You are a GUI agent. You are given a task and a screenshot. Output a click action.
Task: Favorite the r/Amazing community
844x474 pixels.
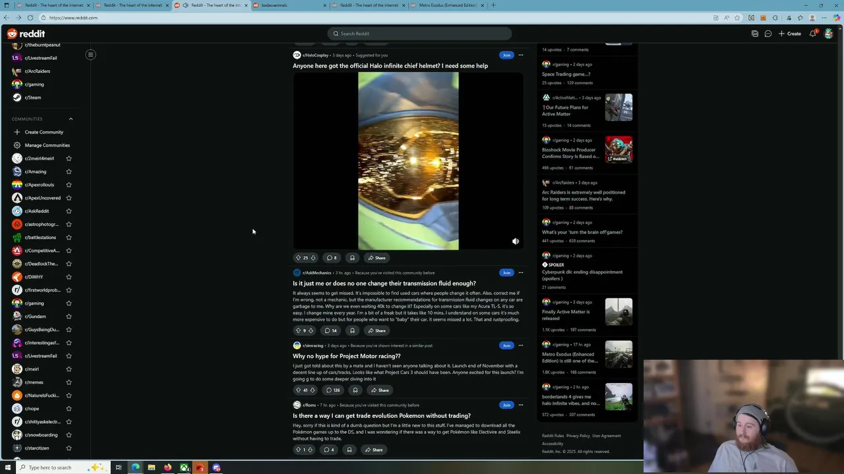[69, 172]
